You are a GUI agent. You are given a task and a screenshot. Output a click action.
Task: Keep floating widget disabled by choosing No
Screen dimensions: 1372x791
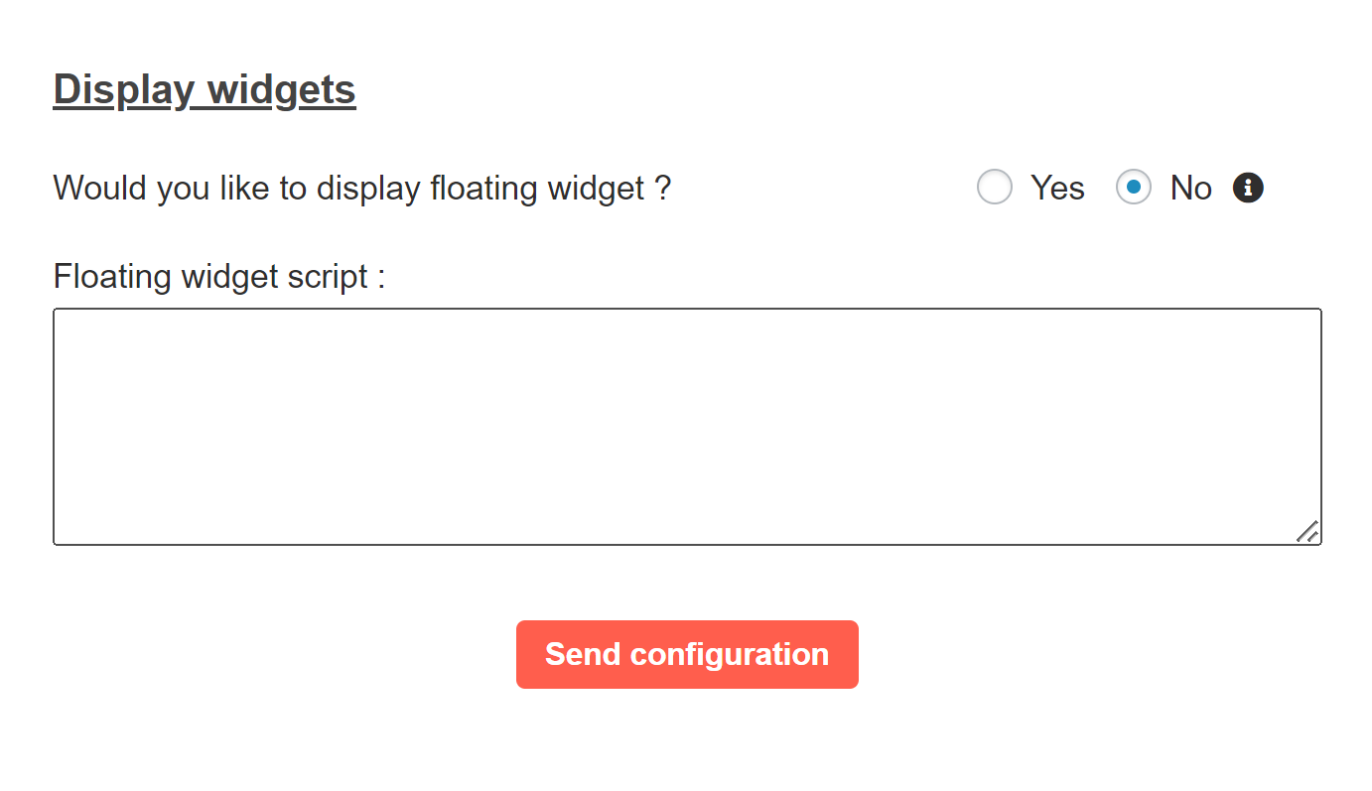pos(1134,188)
